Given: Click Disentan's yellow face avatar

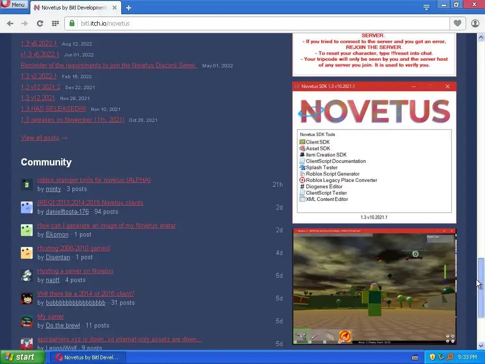Looking at the screenshot, I should 27,253.
